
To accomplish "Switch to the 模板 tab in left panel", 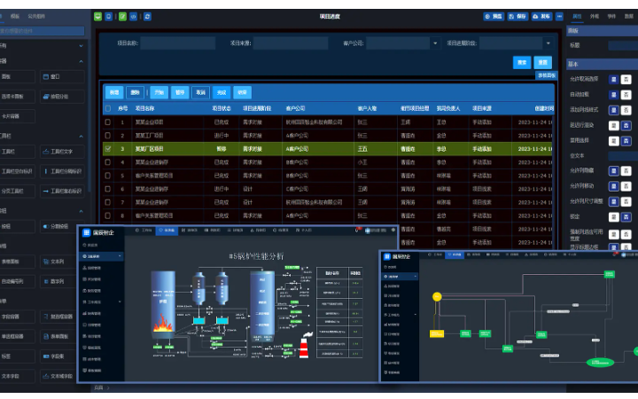I will pyautogui.click(x=15, y=16).
